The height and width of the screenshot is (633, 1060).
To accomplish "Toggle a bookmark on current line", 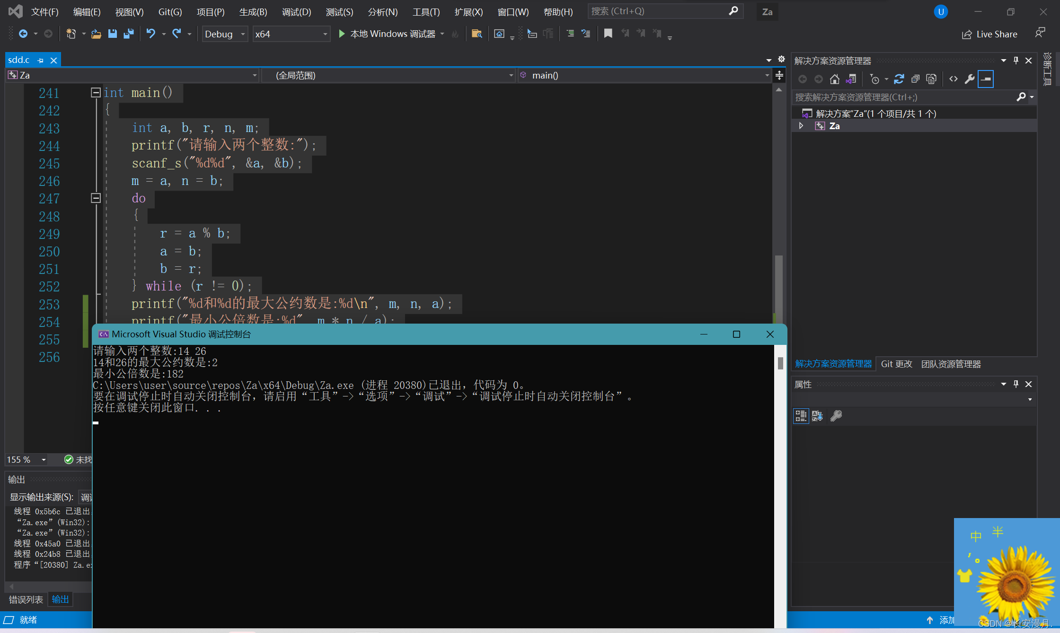I will tap(608, 34).
